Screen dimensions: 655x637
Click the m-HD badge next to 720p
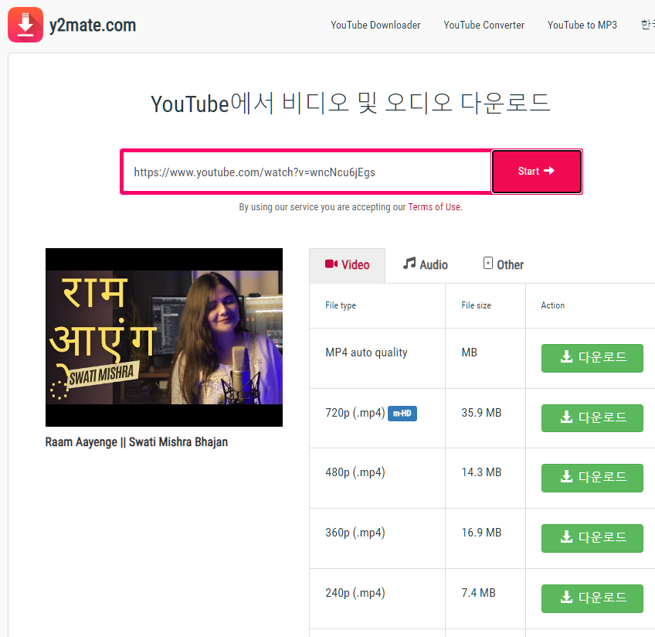coord(402,414)
